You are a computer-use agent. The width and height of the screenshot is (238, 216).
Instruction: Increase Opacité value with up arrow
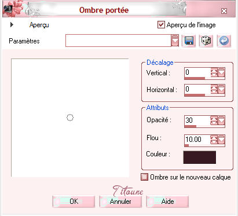pyautogui.click(x=214, y=118)
